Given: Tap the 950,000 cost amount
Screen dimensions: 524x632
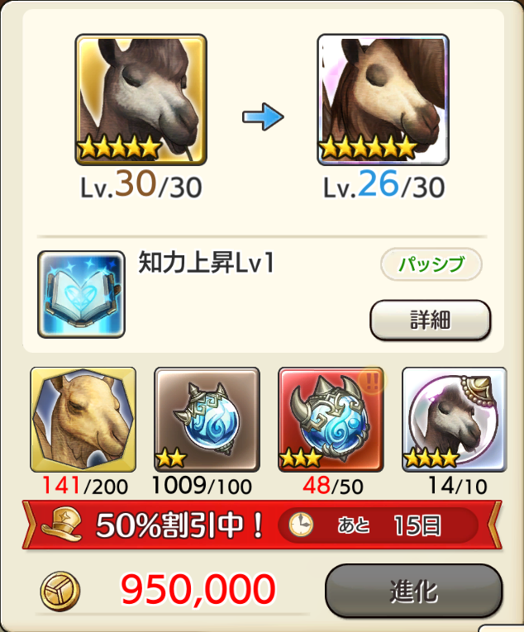Looking at the screenshot, I should coord(198,590).
